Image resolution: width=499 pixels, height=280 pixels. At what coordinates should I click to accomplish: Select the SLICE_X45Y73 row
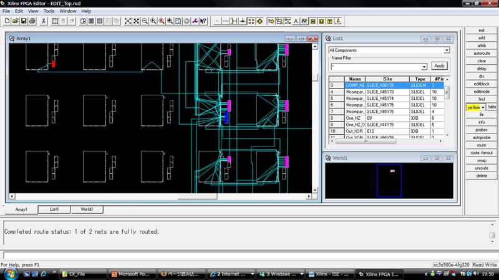point(386,92)
